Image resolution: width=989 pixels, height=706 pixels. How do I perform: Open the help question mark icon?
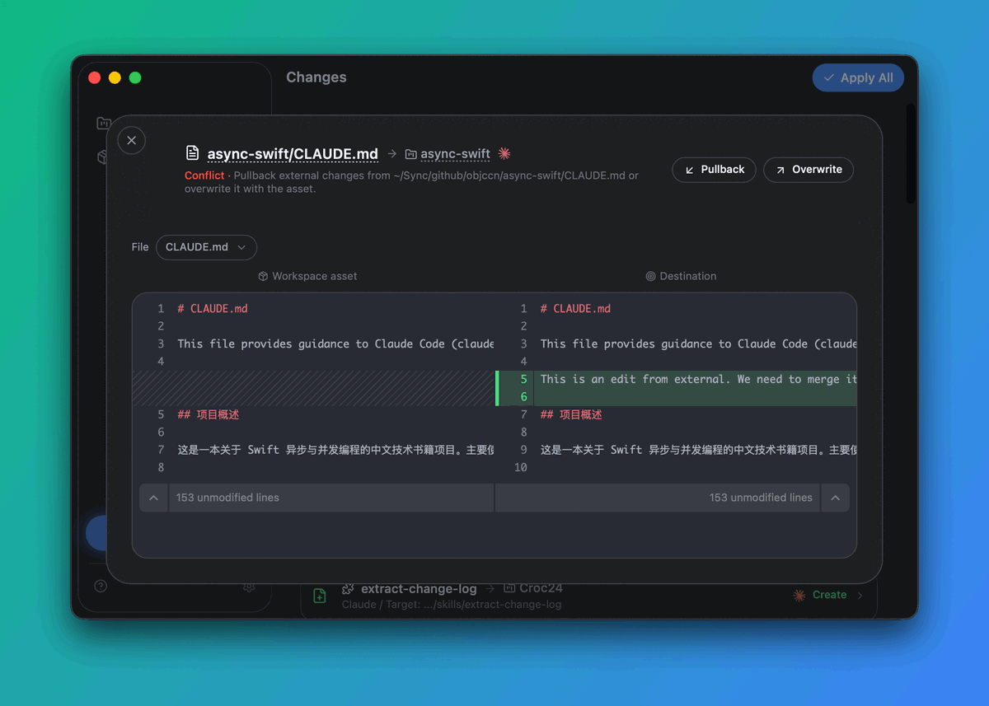pyautogui.click(x=101, y=586)
